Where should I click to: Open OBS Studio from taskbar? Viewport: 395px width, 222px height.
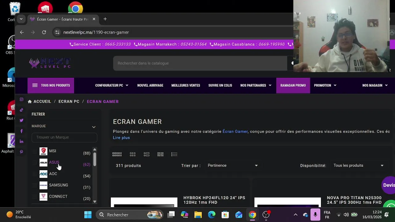coord(266,215)
